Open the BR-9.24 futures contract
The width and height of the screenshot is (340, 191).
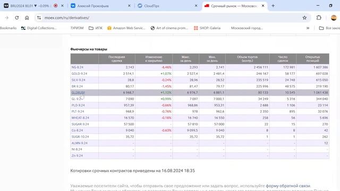77,86
